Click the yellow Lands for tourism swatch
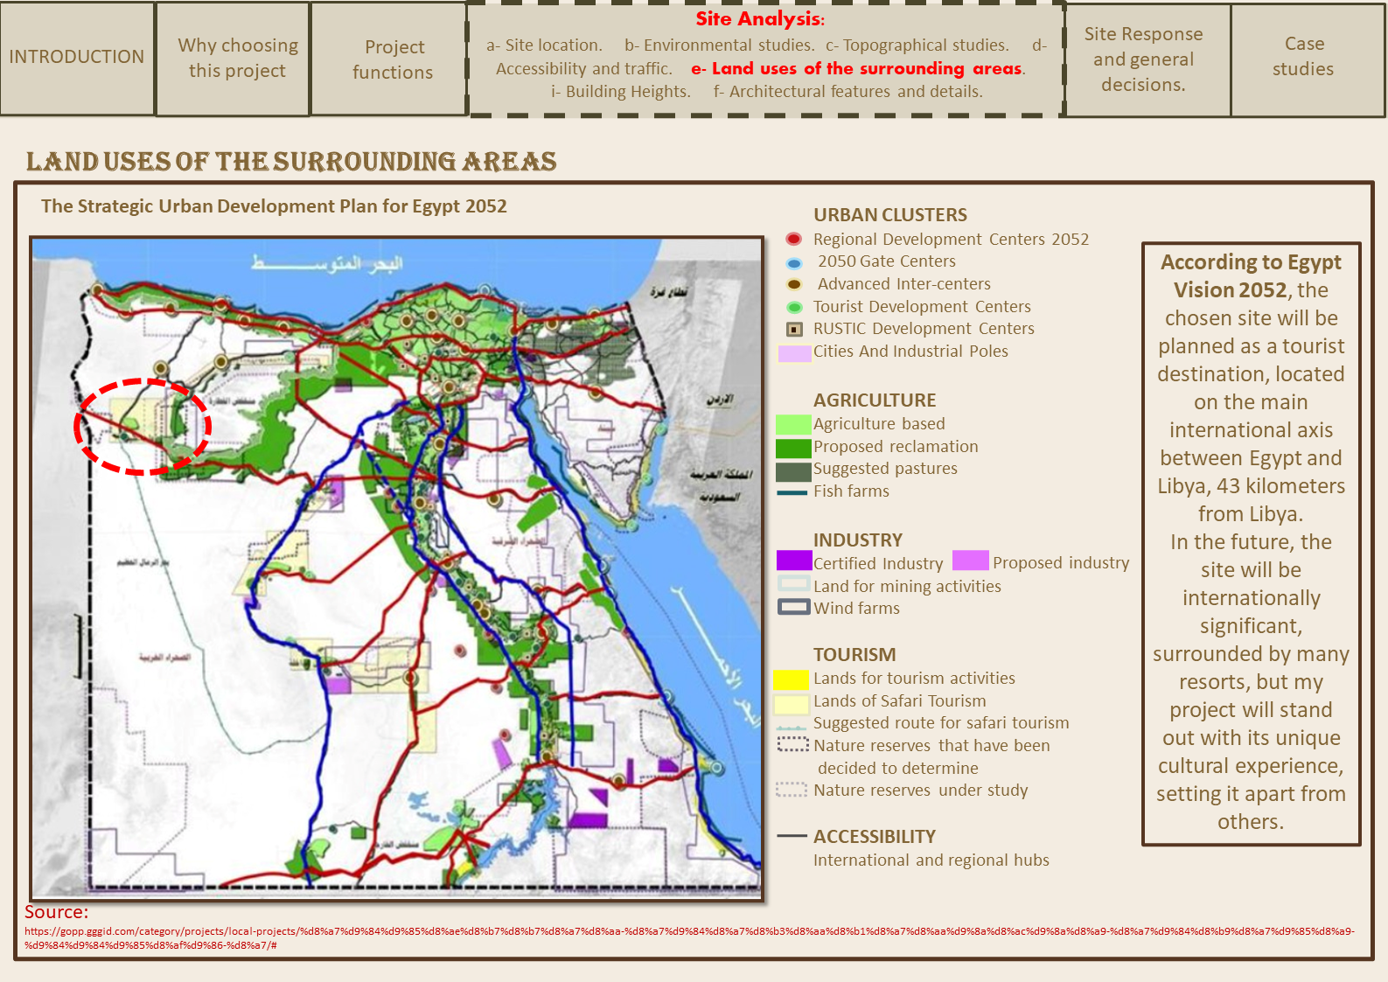Viewport: 1388px width, 982px height. coord(791,679)
